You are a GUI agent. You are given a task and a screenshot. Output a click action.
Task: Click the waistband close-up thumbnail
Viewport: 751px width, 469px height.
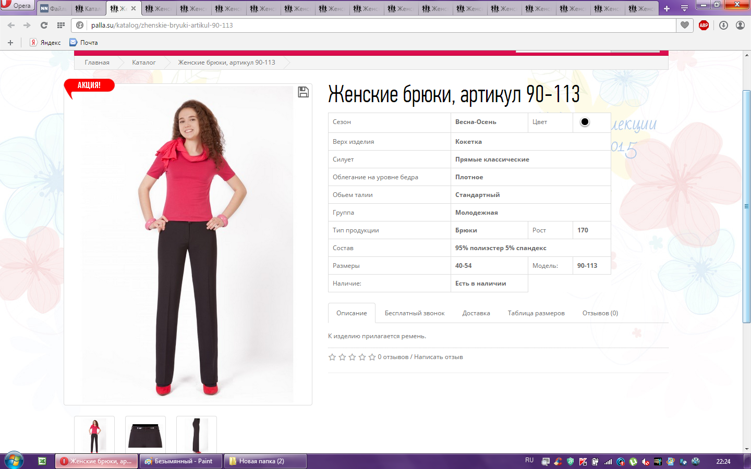[146, 436]
